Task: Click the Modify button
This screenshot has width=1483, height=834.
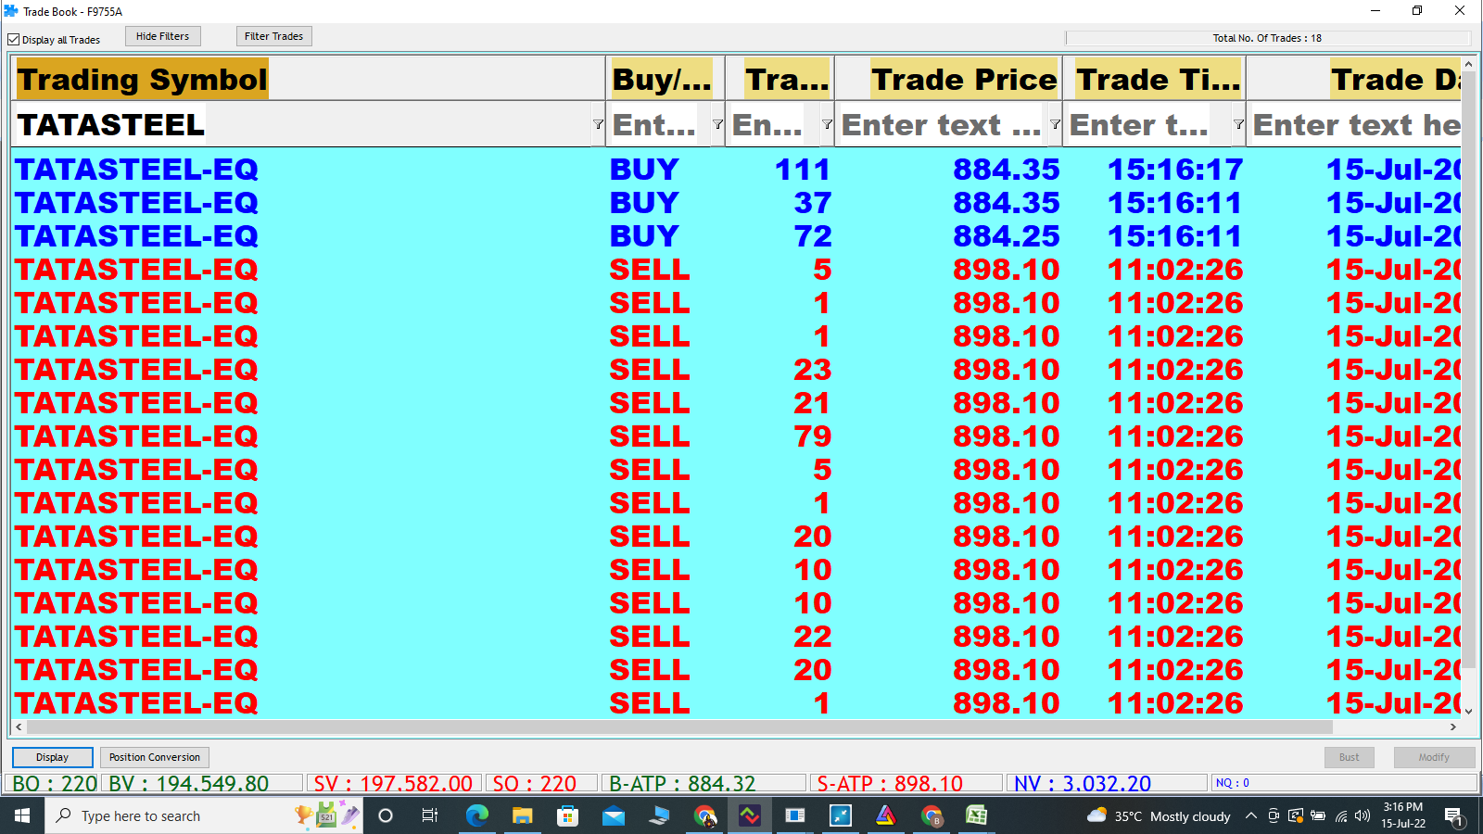Action: [x=1434, y=757]
